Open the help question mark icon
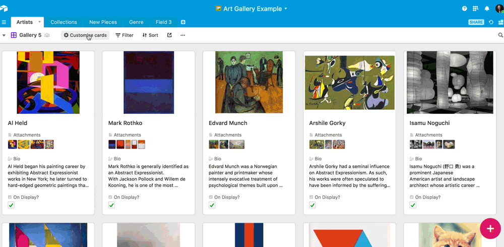The height and width of the screenshot is (247, 504). click(x=465, y=9)
